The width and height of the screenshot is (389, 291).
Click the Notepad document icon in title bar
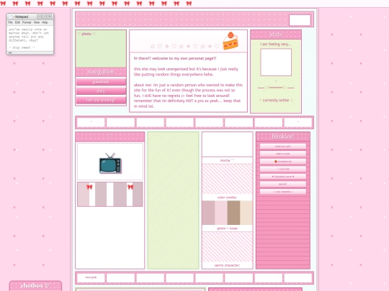tap(10, 17)
